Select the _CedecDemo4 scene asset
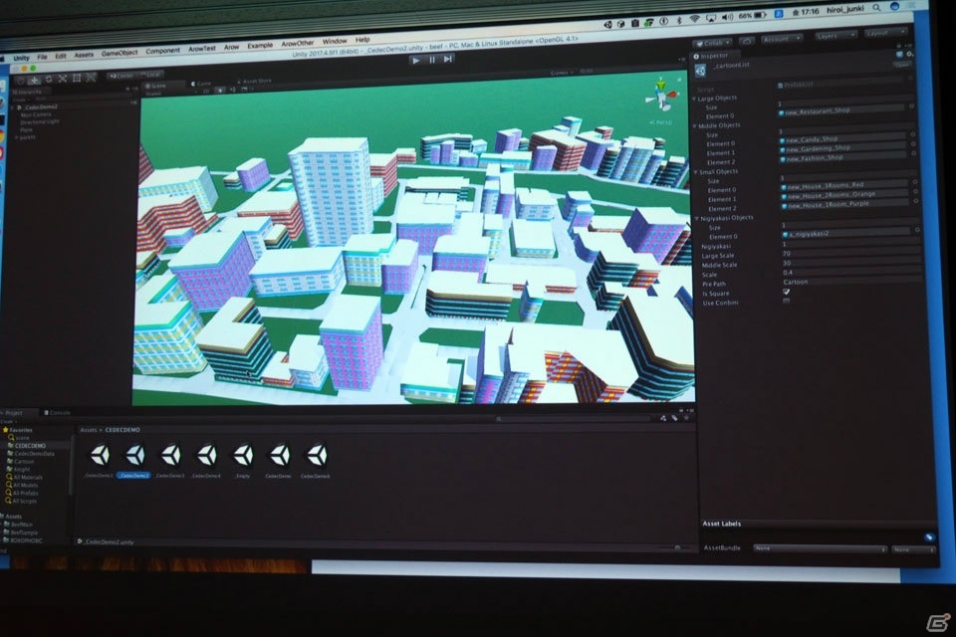Image resolution: width=956 pixels, height=637 pixels. click(x=207, y=460)
